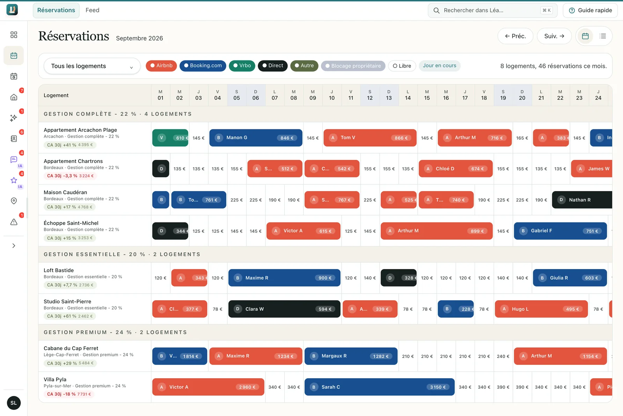
Task: Open the calendar clock sidebar icon
Action: pyautogui.click(x=14, y=76)
